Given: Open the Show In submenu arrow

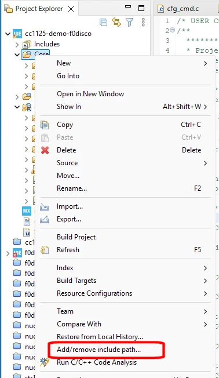Looking at the screenshot, I should 205,107.
